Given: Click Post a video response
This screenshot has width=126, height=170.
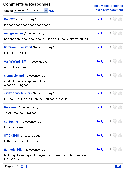Looking at the screenshot, I should pos(107,6).
